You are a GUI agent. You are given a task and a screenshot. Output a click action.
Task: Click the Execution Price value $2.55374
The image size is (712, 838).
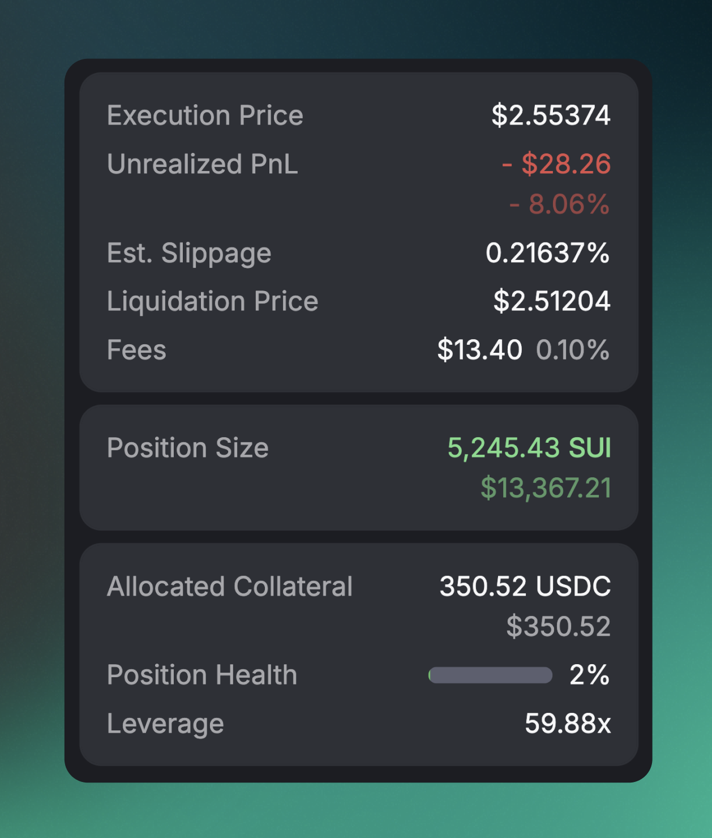pyautogui.click(x=551, y=116)
